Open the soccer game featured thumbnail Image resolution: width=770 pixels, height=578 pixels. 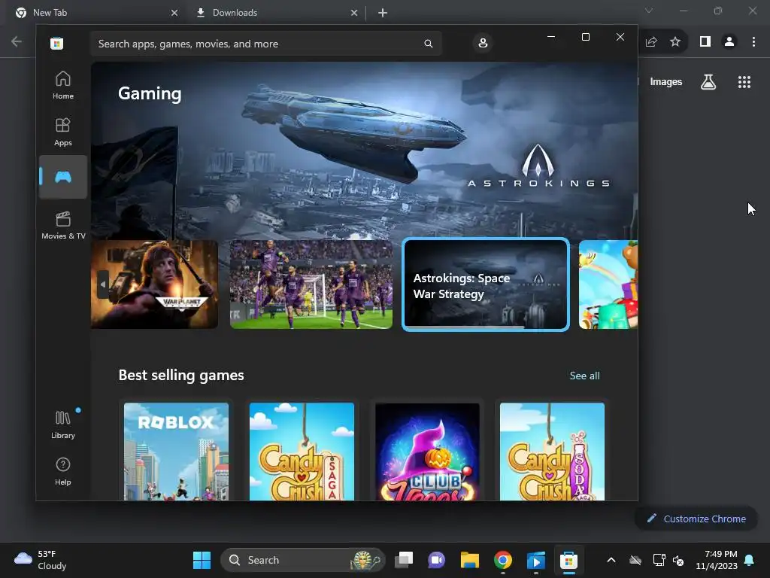[x=311, y=284]
